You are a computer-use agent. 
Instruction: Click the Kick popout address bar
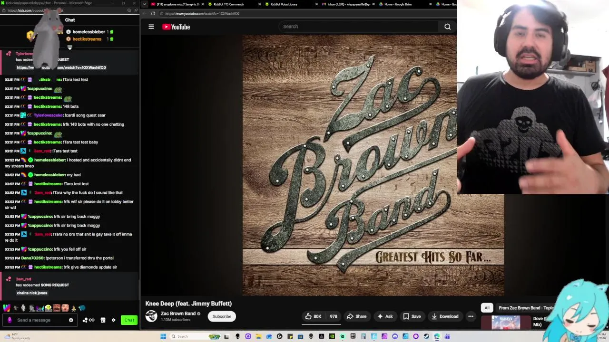pyautogui.click(x=36, y=10)
